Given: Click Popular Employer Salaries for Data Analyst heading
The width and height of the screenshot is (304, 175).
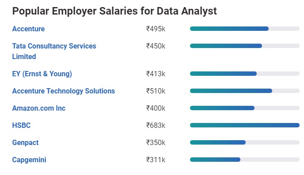Looking at the screenshot, I should pos(114,11).
